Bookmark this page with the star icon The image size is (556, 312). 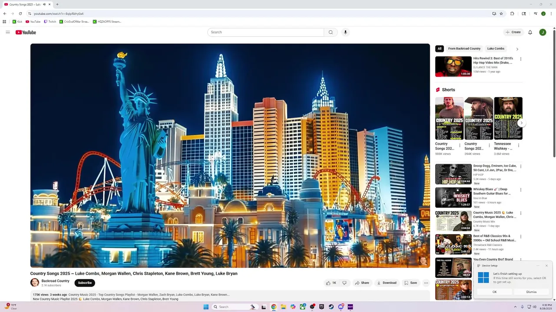click(501, 13)
